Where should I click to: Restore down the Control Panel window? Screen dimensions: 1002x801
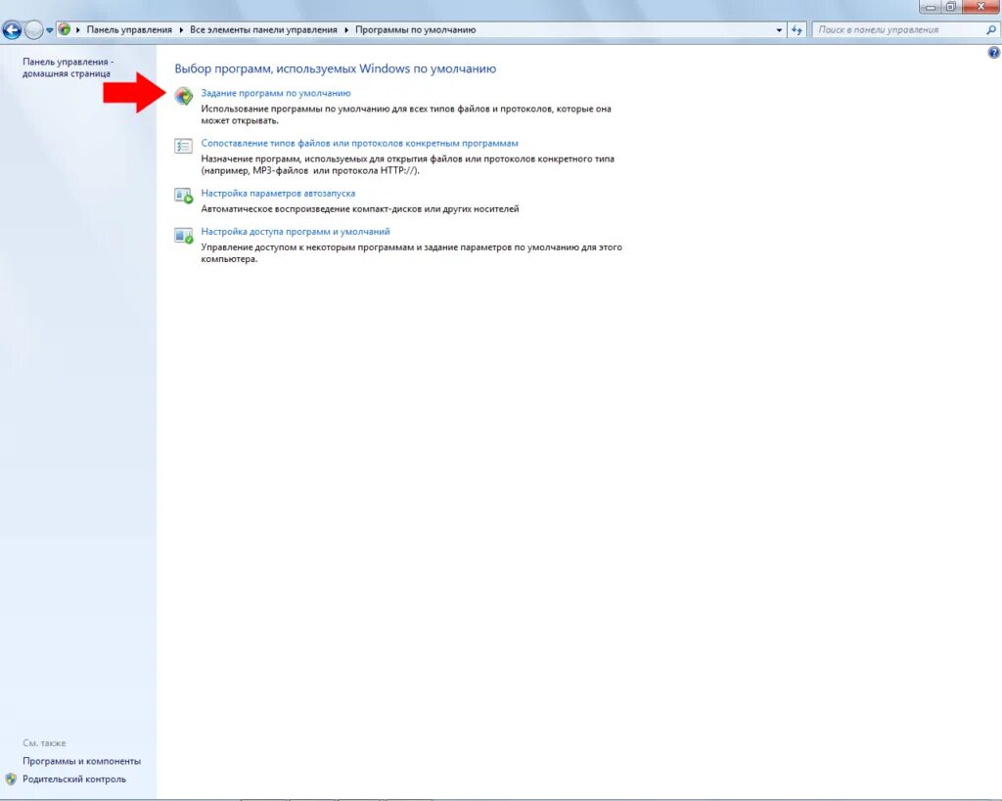[950, 7]
